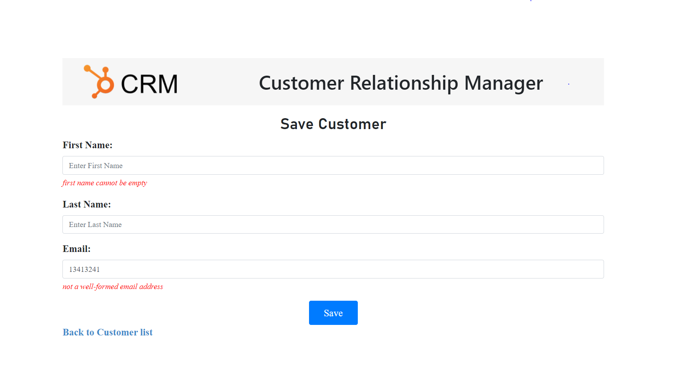The height and width of the screenshot is (376, 684).
Task: Click the not a well-formed email address error
Action: point(112,287)
